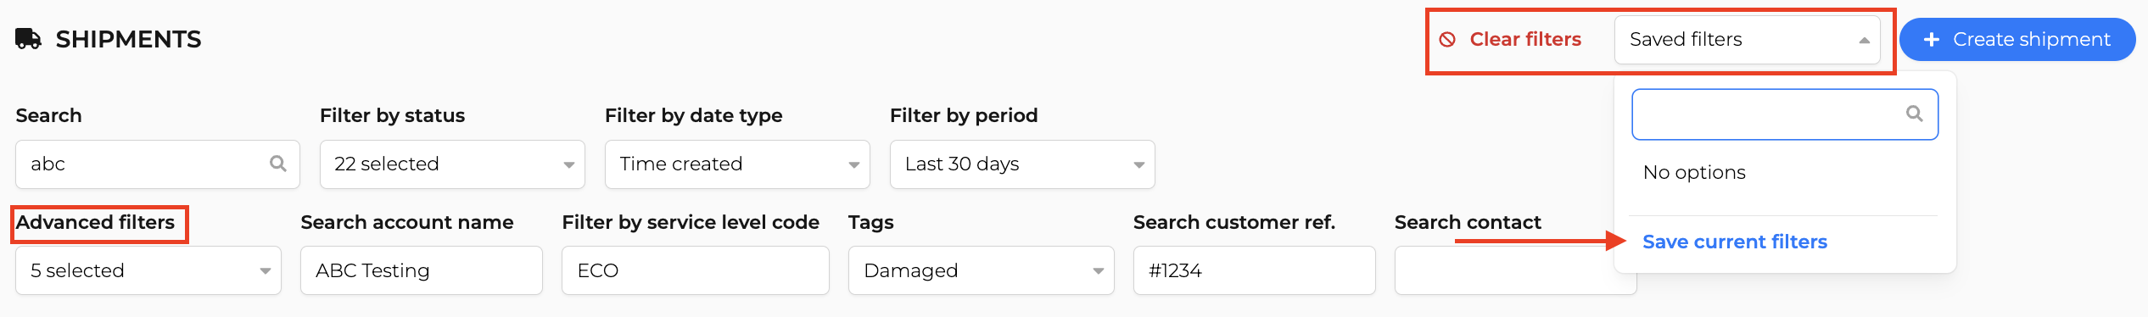Open the Filter by status dropdown
Image resolution: width=2148 pixels, height=317 pixels.
pos(452,164)
